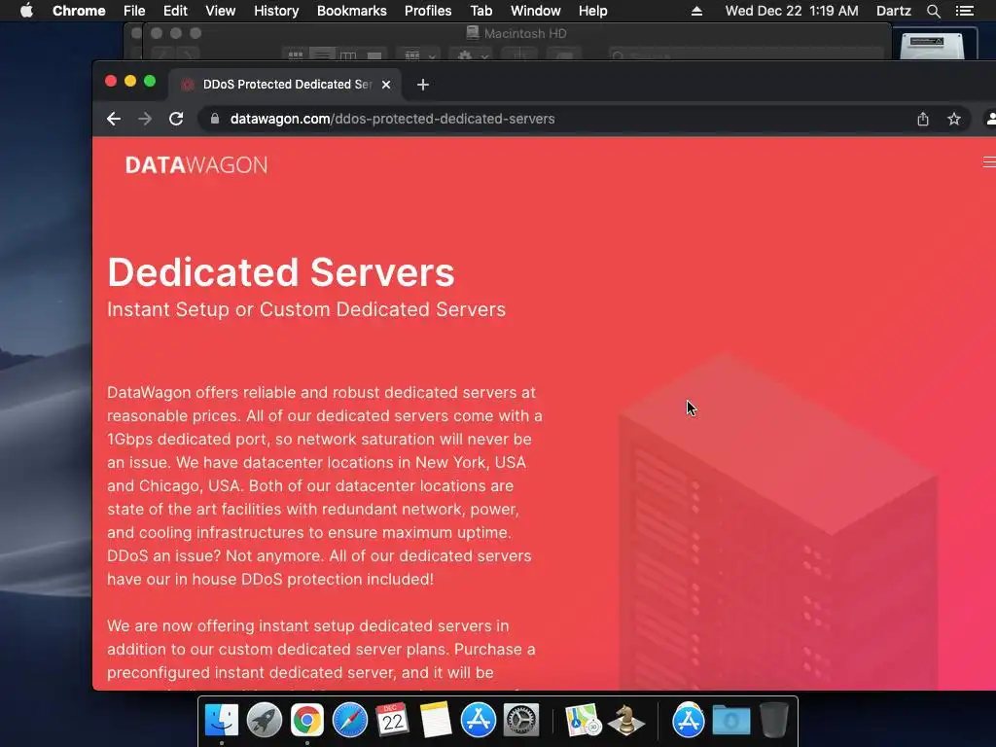Open the Window menu
The image size is (996, 747).
(x=536, y=11)
